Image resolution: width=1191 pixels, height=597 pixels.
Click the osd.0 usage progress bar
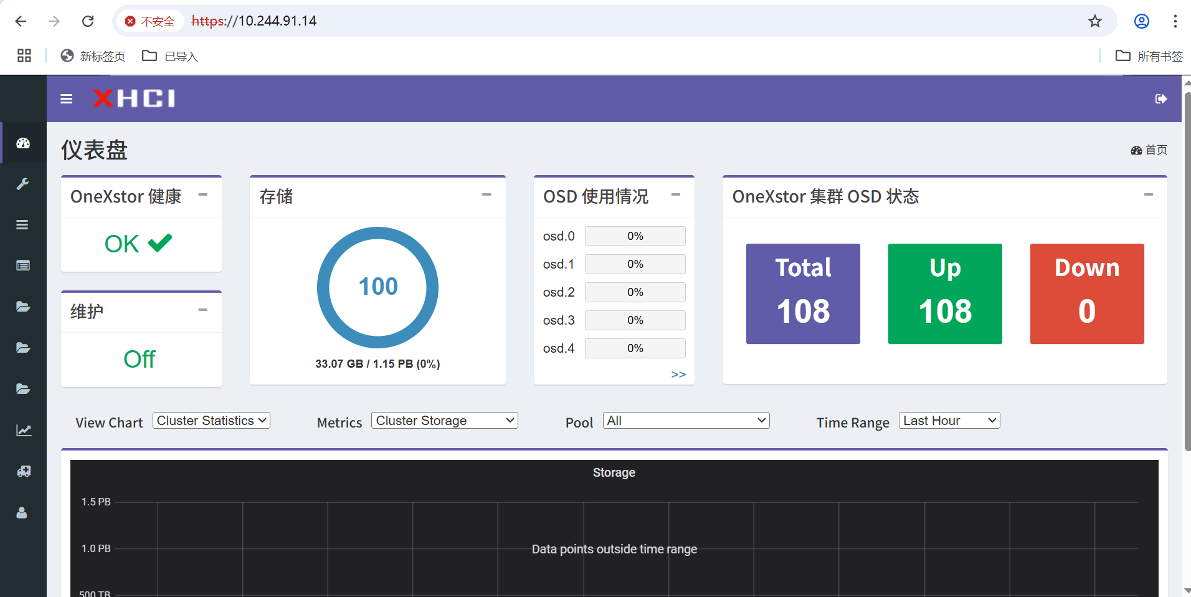click(635, 236)
